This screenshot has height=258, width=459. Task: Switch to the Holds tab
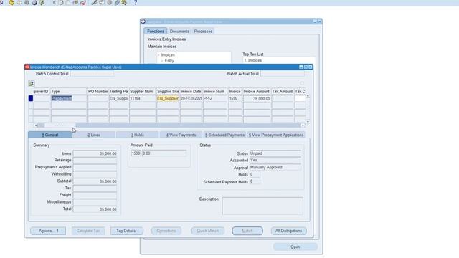point(137,135)
